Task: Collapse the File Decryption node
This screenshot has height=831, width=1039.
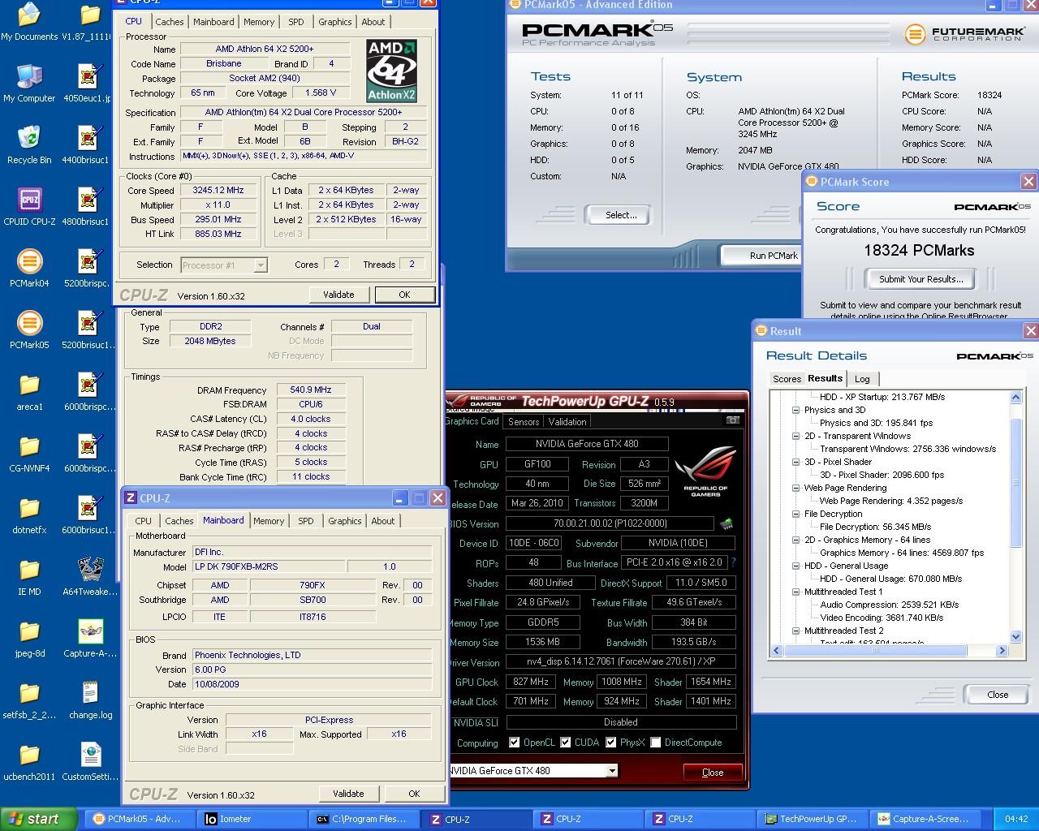Action: click(x=796, y=514)
